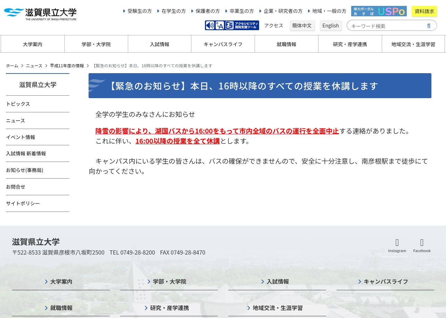Viewport: 446px width, 318px height.
Task: Click the 資料請求 button
Action: click(x=424, y=11)
